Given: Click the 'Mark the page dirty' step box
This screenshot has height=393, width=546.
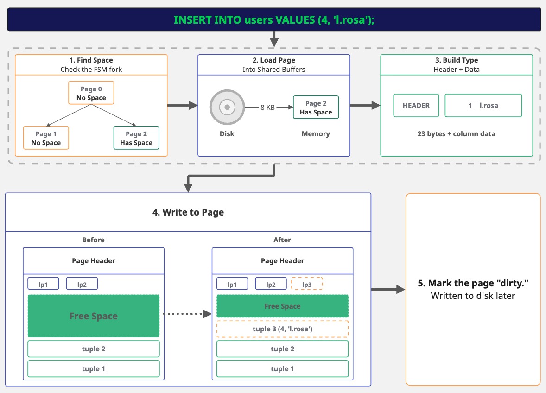Looking at the screenshot, I should [x=473, y=289].
